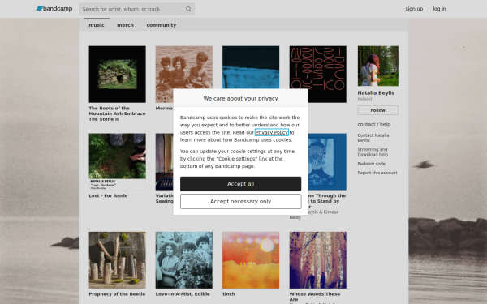Switch to the music tab
Image resolution: width=487 pixels, height=304 pixels.
coord(97,25)
